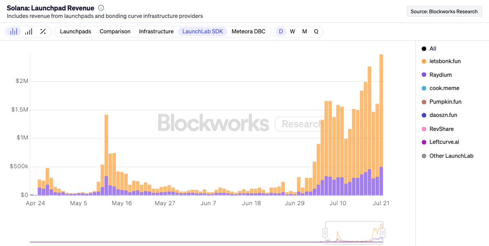Click the $1M y-axis label

22,138
